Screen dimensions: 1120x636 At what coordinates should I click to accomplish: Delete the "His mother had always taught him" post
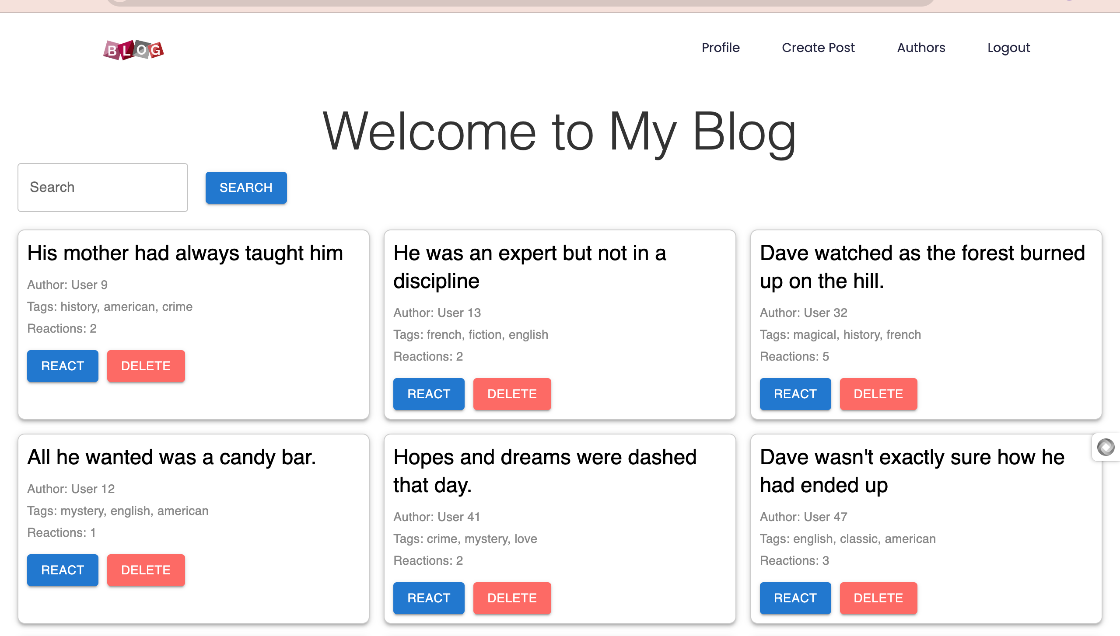click(x=146, y=366)
